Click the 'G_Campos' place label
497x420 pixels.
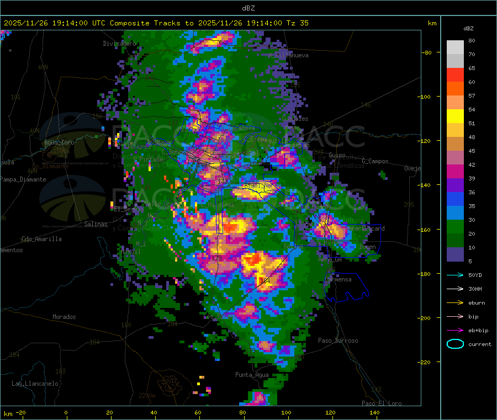click(376, 161)
